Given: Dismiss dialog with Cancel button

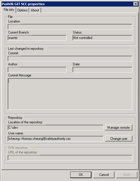Looking at the screenshot, I should (x=104, y=175).
